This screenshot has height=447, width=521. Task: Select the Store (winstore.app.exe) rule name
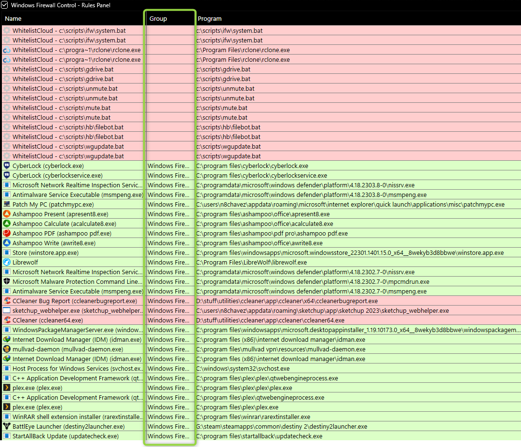[x=45, y=253]
